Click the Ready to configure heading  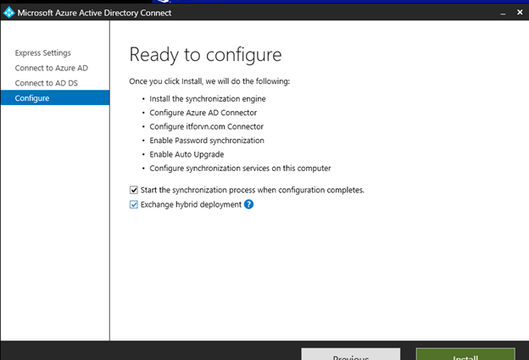204,55
